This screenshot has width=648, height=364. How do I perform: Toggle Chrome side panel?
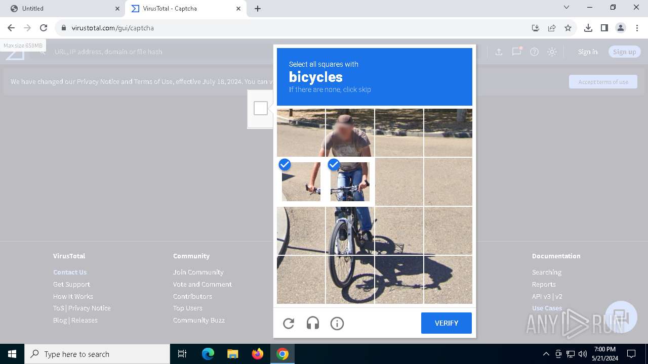click(x=604, y=28)
